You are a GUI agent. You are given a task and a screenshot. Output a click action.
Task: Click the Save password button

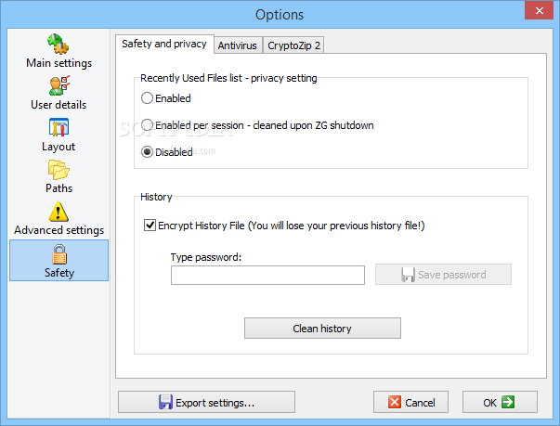443,275
